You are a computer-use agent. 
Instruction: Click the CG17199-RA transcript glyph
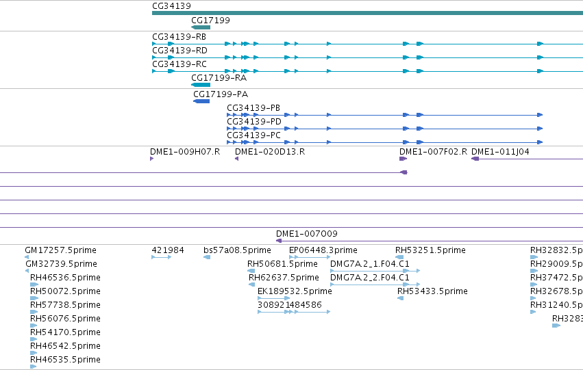(201, 85)
